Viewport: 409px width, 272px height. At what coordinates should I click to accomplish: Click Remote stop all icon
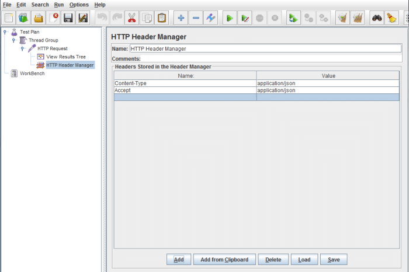pyautogui.click(x=309, y=18)
